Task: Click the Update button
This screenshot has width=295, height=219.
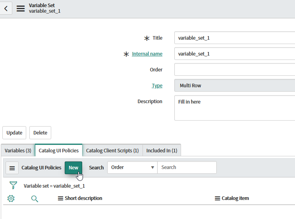Action: tap(14, 133)
